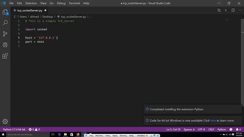Open the VirtualBox 'Devices' menu
244x137 pixels.
(x=123, y=135)
